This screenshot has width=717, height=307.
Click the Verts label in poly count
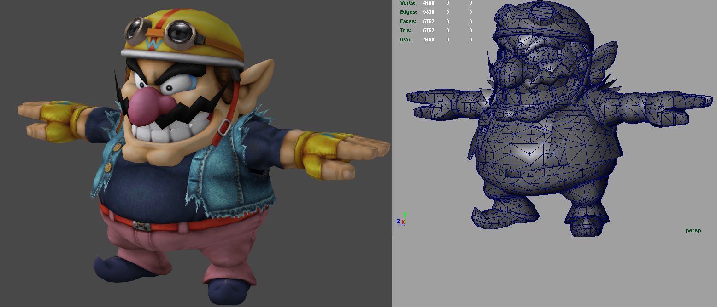pyautogui.click(x=408, y=3)
